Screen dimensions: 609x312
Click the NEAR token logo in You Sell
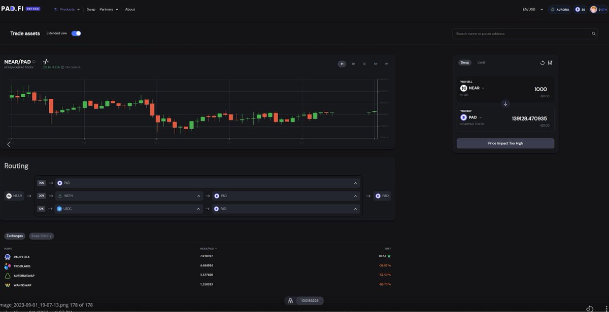pyautogui.click(x=463, y=88)
